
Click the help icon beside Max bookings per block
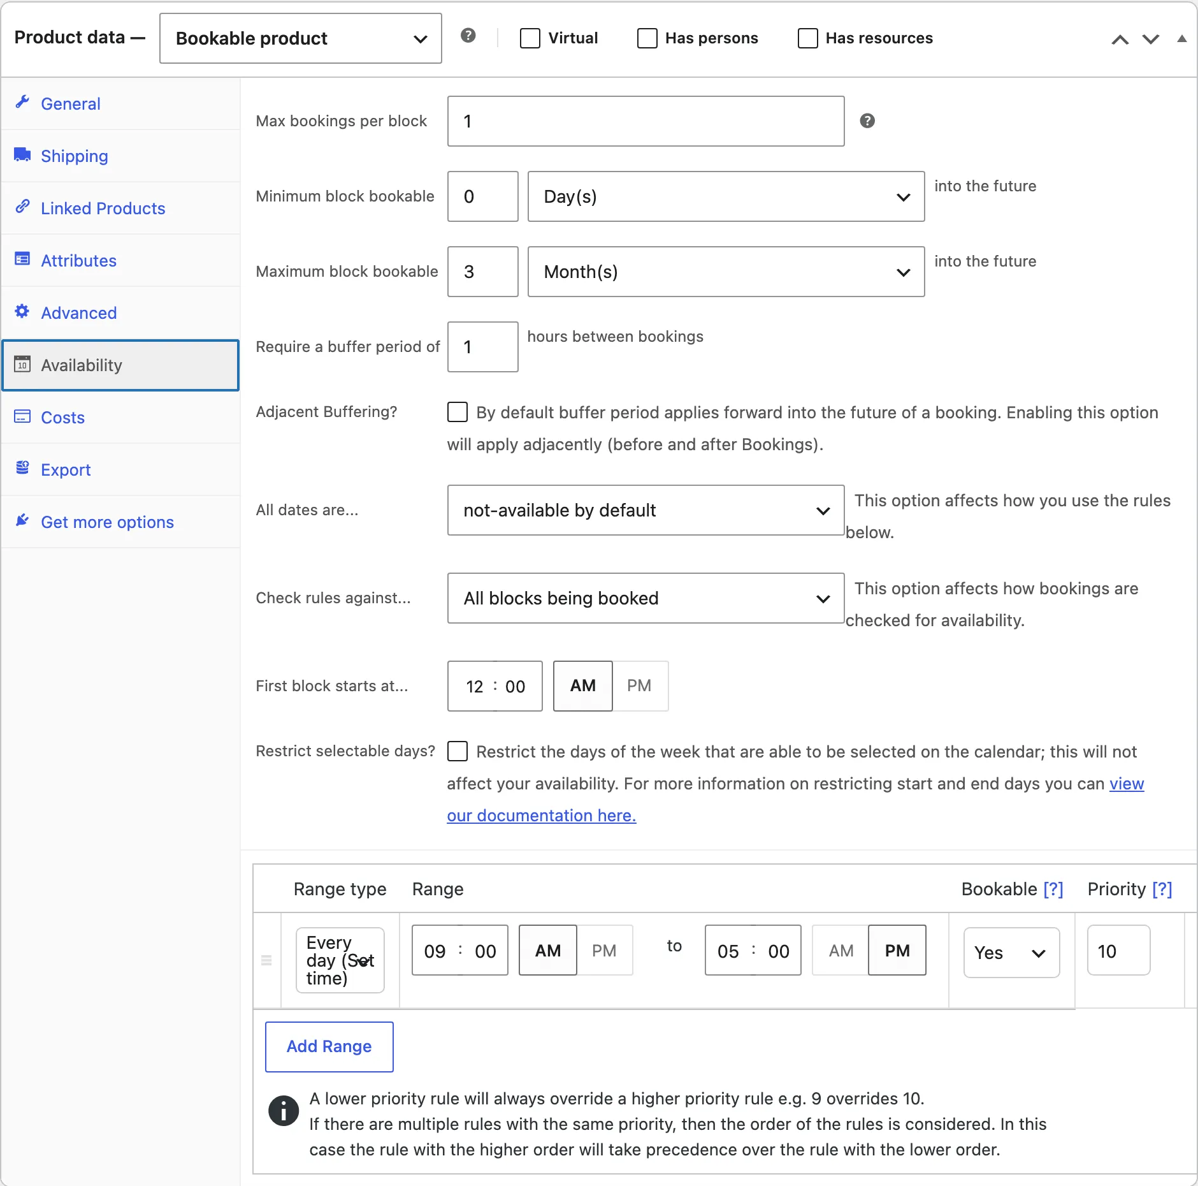(867, 121)
